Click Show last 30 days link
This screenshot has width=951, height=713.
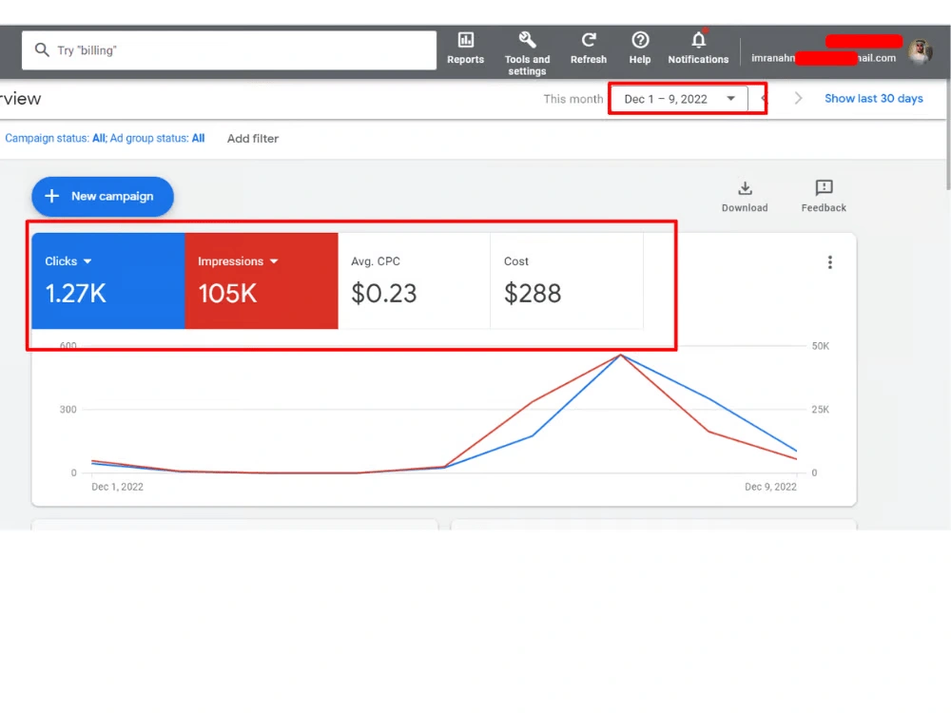point(873,98)
